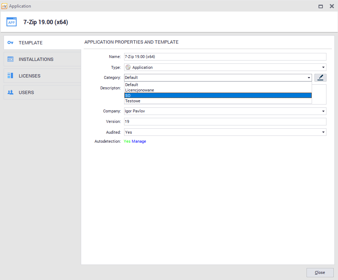The height and width of the screenshot is (280, 338).
Task: Click the APP icon in the header
Action: 12,22
